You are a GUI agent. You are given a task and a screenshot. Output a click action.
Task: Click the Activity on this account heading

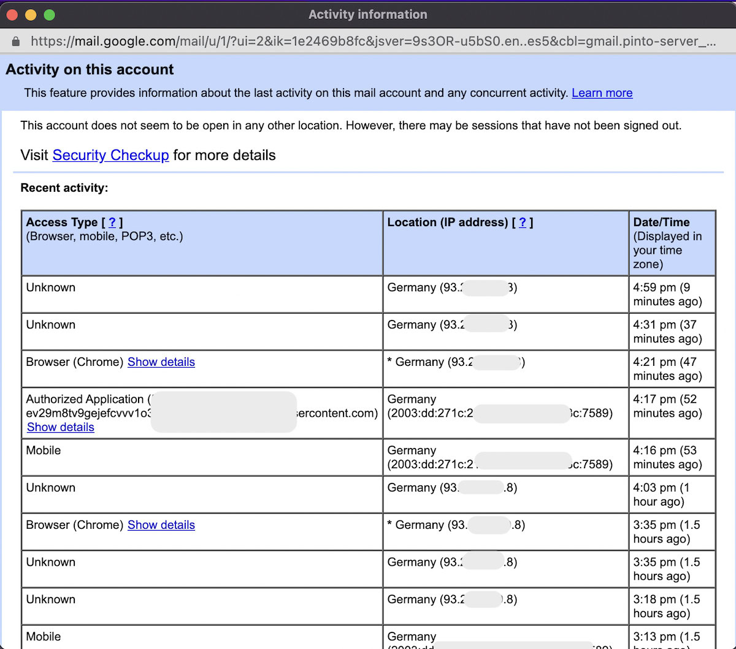click(x=90, y=70)
